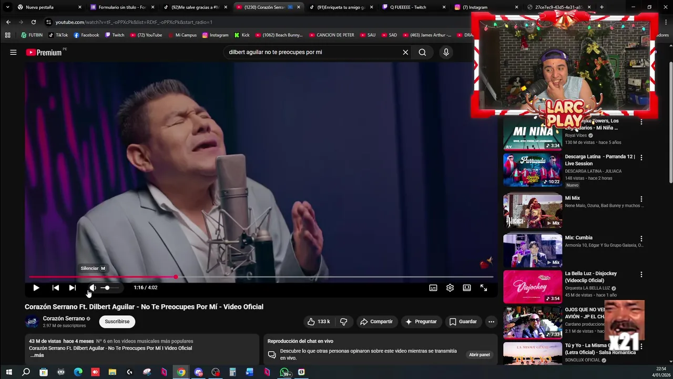
Task: Open Corazón Serrano channel avatar
Action: 32,322
